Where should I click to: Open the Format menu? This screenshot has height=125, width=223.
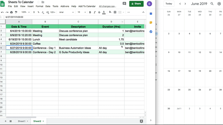point(39,6)
